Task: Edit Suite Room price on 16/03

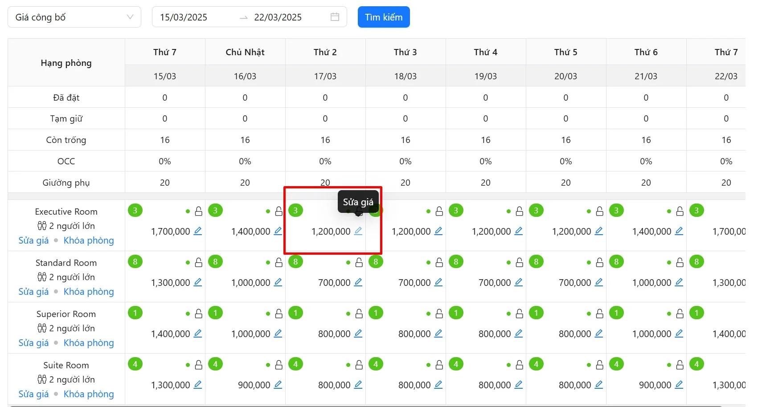Action: pyautogui.click(x=278, y=385)
